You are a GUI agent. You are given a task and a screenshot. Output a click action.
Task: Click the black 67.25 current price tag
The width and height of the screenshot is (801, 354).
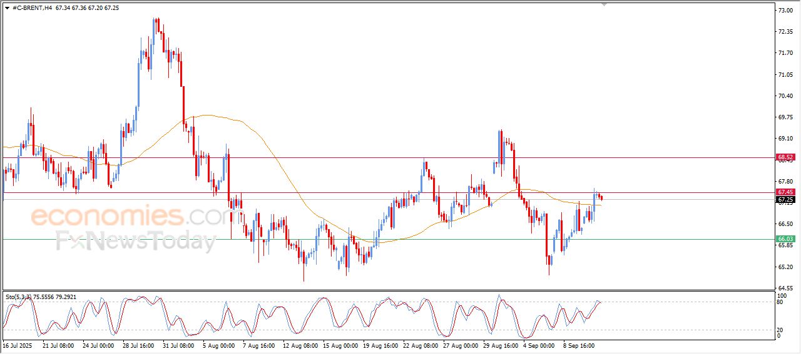(785, 200)
